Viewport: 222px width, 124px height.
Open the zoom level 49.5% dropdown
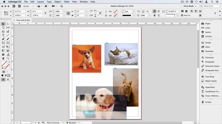tap(33, 6)
